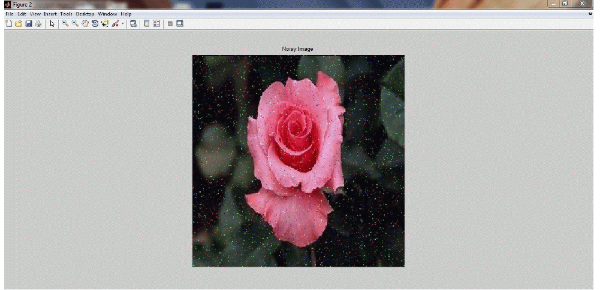Open the File menu
The height and width of the screenshot is (290, 600).
point(10,14)
